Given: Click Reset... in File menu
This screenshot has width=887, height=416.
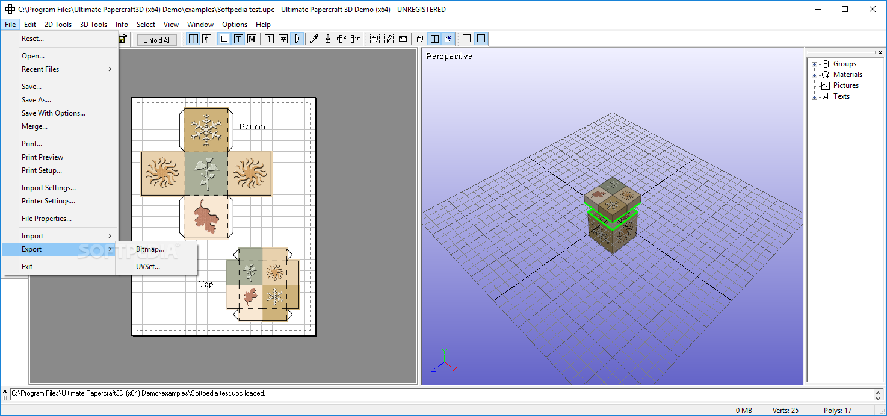Looking at the screenshot, I should click(x=60, y=39).
